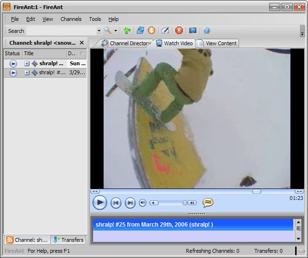
Task: Click the Refreshing Channels: 0 status text
Action: click(x=212, y=251)
